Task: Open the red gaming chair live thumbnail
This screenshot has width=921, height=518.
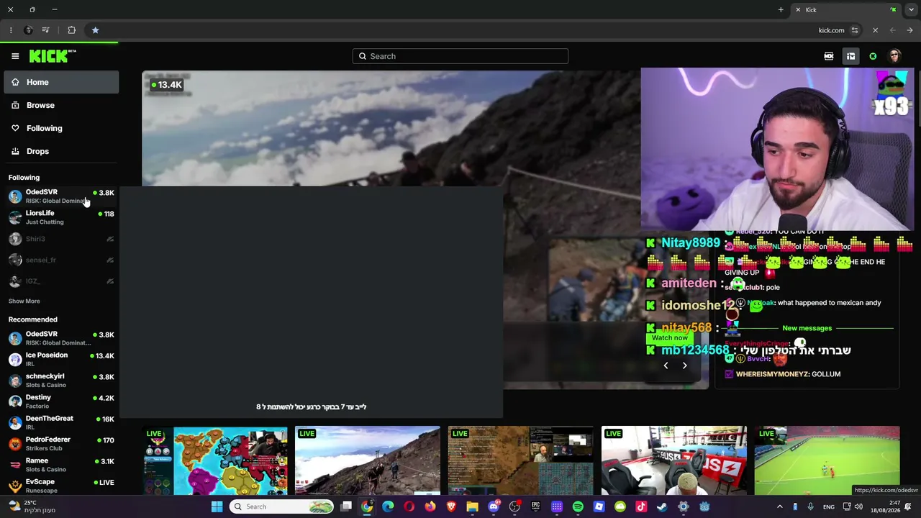Action: coord(674,460)
